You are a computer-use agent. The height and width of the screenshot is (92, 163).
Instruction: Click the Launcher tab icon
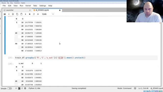[x=4, y=10]
